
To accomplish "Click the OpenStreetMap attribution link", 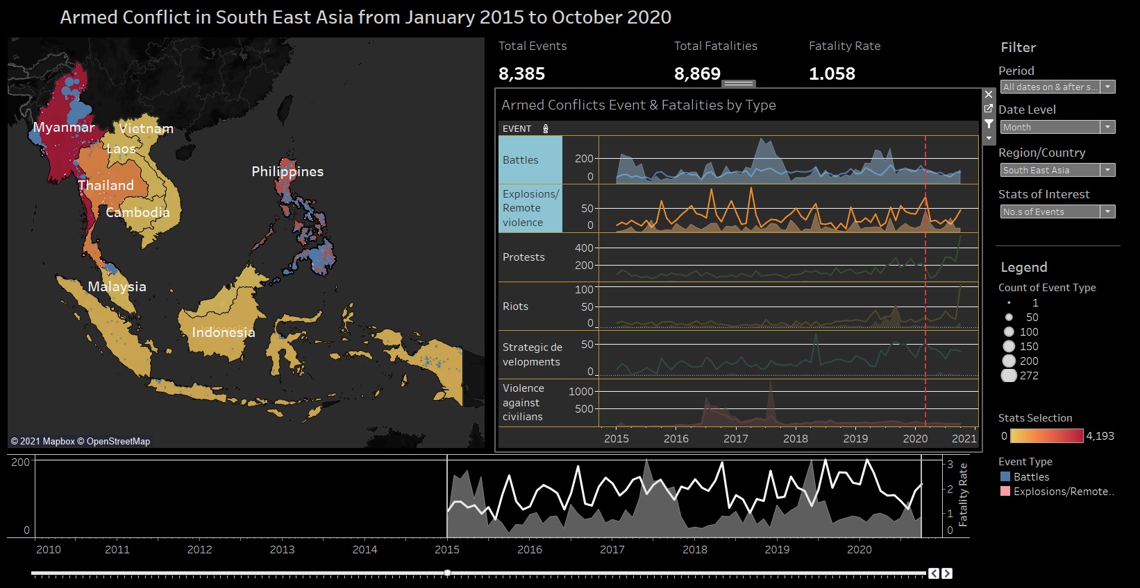I will coord(113,442).
